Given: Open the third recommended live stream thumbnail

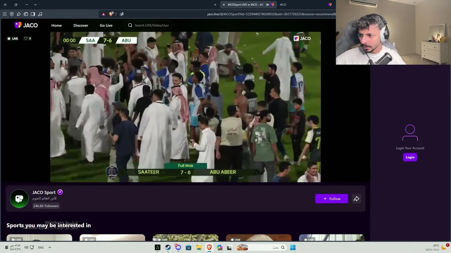Looking at the screenshot, I should point(185,238).
